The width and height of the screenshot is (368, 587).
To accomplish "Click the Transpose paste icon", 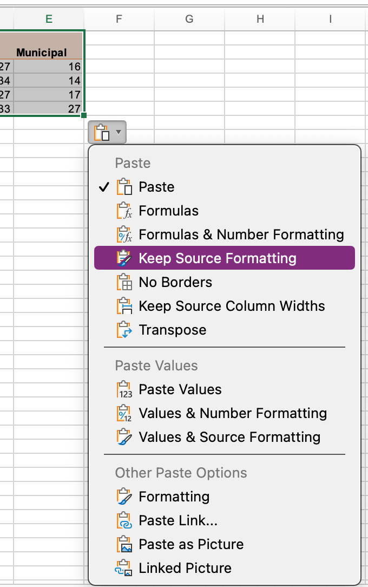I will click(124, 330).
